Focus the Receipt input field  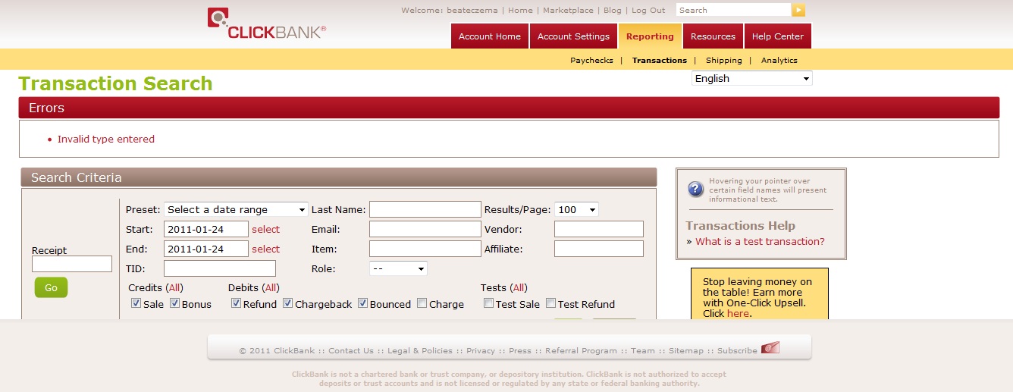pos(72,264)
